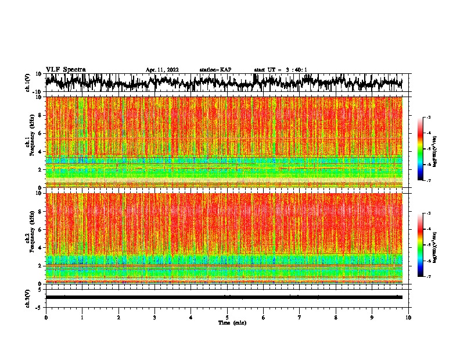Click time axis tick label '7'

pos(300,318)
